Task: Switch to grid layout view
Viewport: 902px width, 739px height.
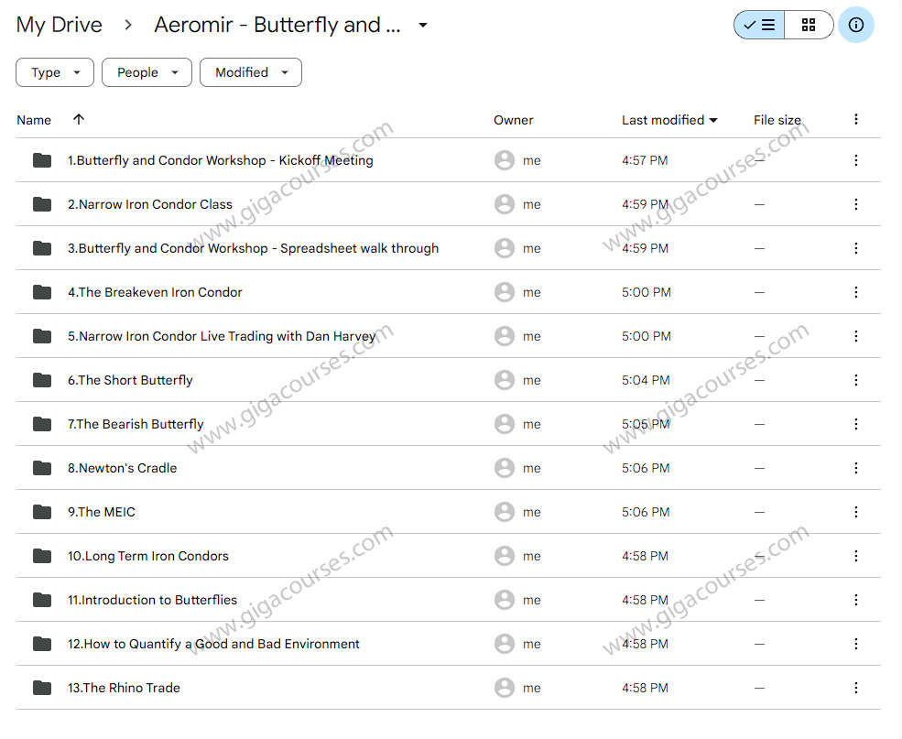Action: click(808, 26)
